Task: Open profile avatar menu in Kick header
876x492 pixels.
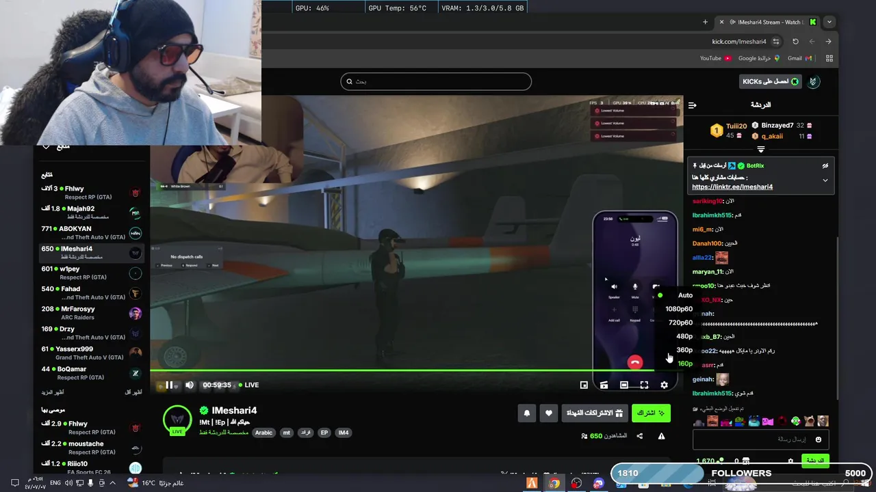Action: pos(813,81)
